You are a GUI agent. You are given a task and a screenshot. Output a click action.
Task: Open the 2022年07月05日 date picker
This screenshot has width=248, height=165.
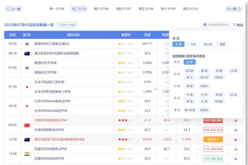[x=215, y=25]
